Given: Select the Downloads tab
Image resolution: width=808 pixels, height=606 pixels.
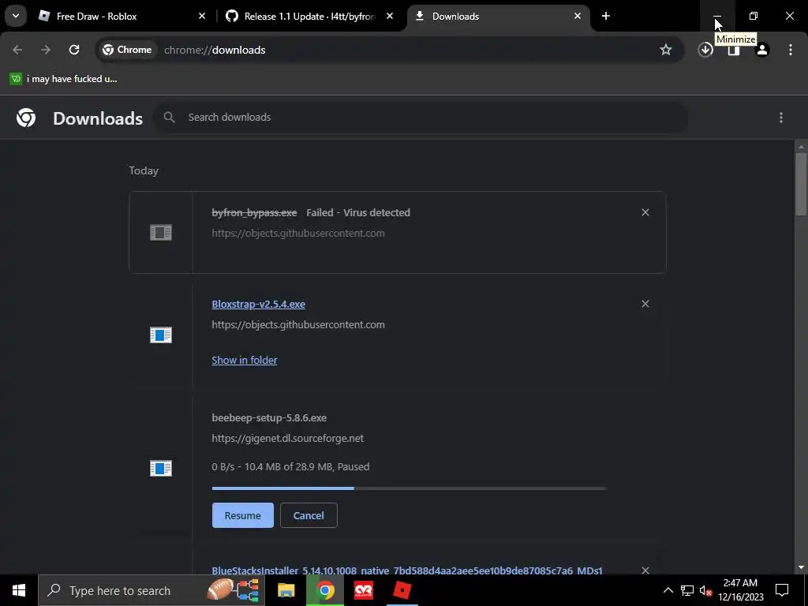Looking at the screenshot, I should [499, 17].
